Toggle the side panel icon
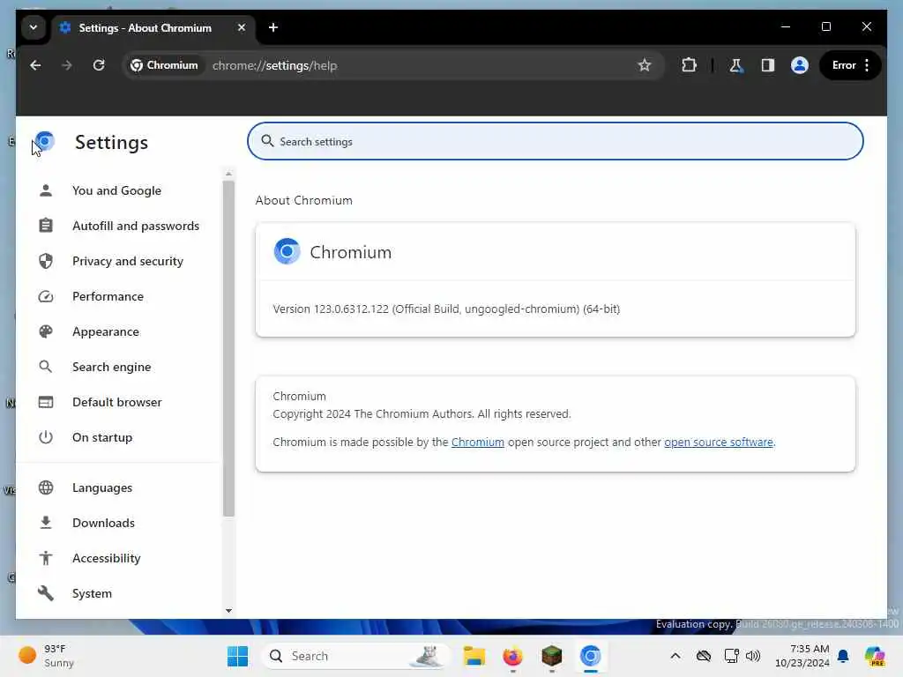Image resolution: width=903 pixels, height=677 pixels. [x=768, y=65]
